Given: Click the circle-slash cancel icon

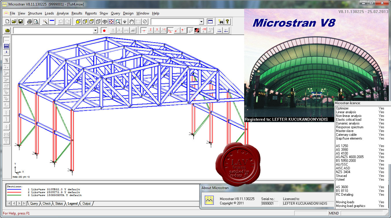Looking at the screenshot, I should point(145,22).
